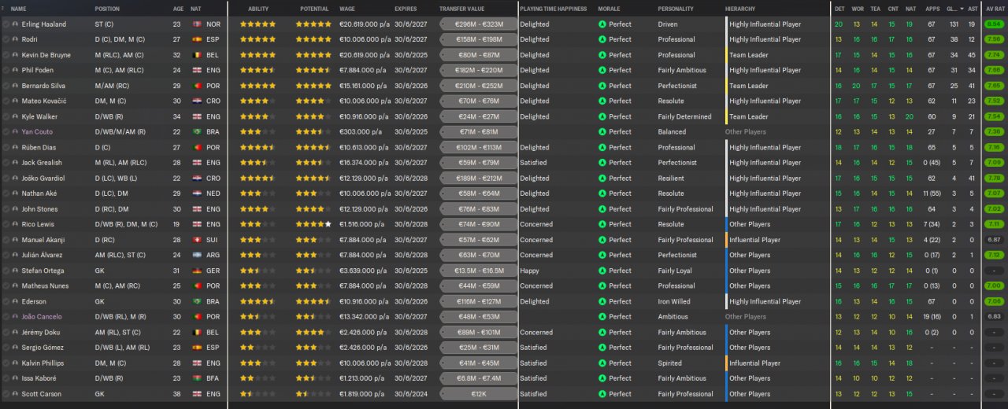Viewport: 1008px width, 409px height.
Task: Open João Cancelo's player profile link
Action: [x=42, y=317]
